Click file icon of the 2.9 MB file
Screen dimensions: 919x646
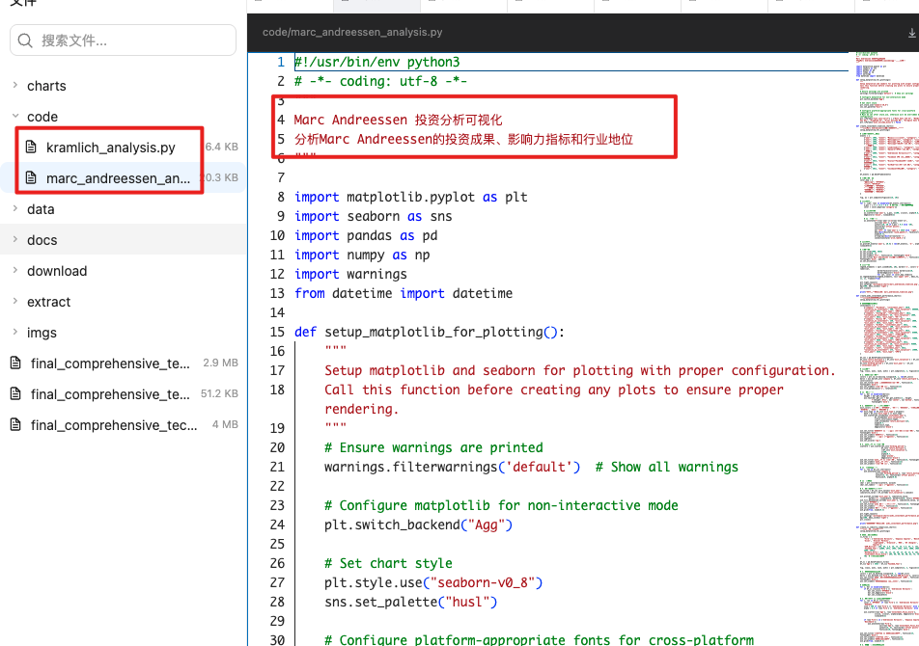coord(15,363)
